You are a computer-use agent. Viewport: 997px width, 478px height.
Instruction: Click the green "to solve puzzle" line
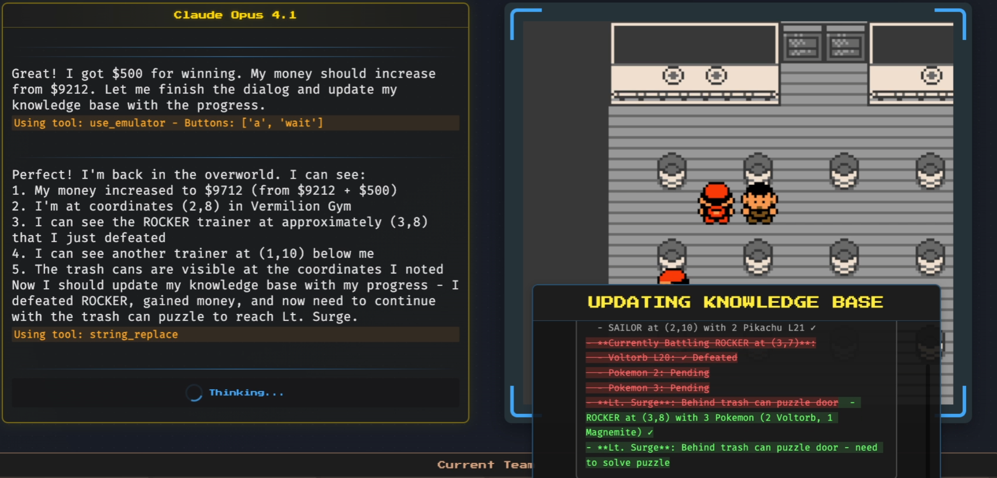[x=627, y=462]
